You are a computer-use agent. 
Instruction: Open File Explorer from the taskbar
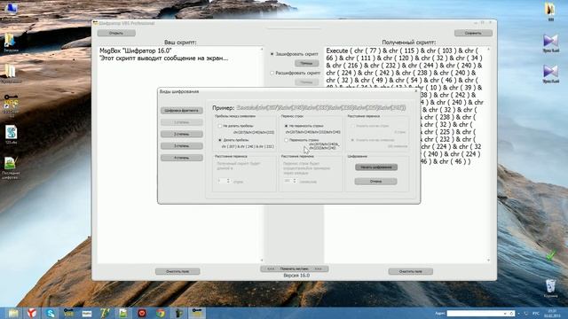pyautogui.click(x=13, y=313)
